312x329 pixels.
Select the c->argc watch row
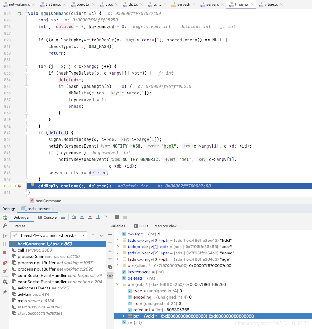coord(213,234)
